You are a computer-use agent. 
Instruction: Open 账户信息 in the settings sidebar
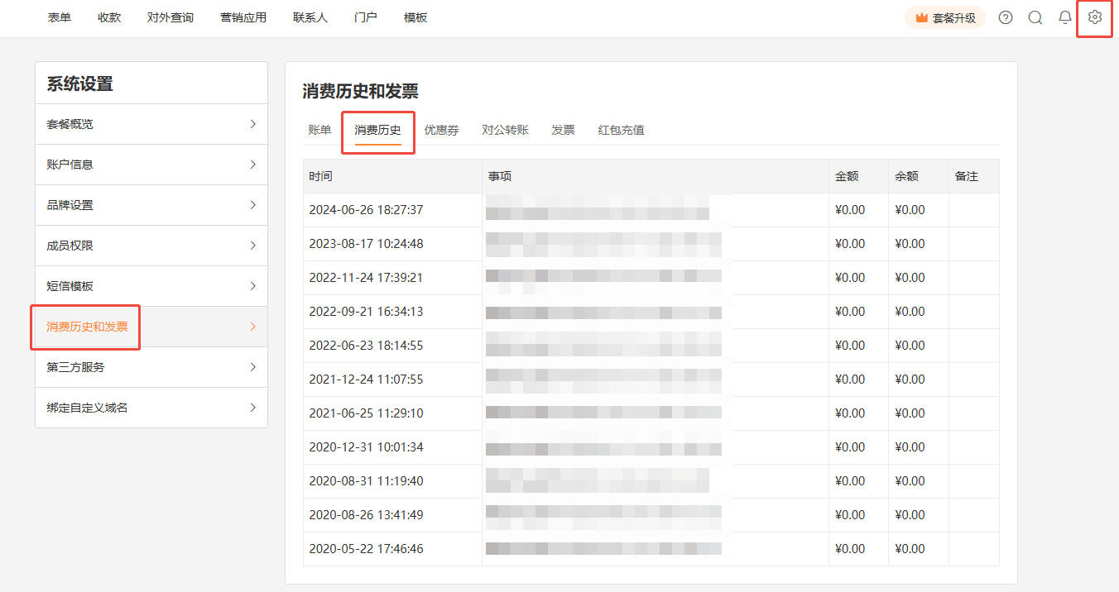coord(151,165)
